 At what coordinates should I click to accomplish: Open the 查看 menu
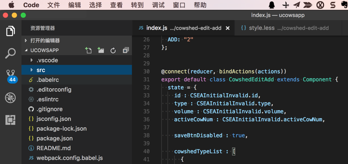[x=116, y=5]
